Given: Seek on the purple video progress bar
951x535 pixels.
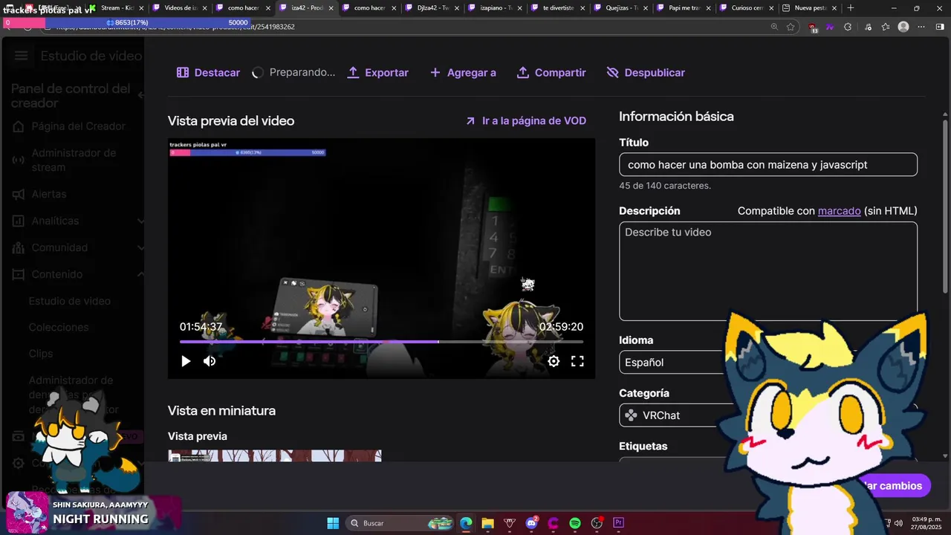Looking at the screenshot, I should (381, 342).
